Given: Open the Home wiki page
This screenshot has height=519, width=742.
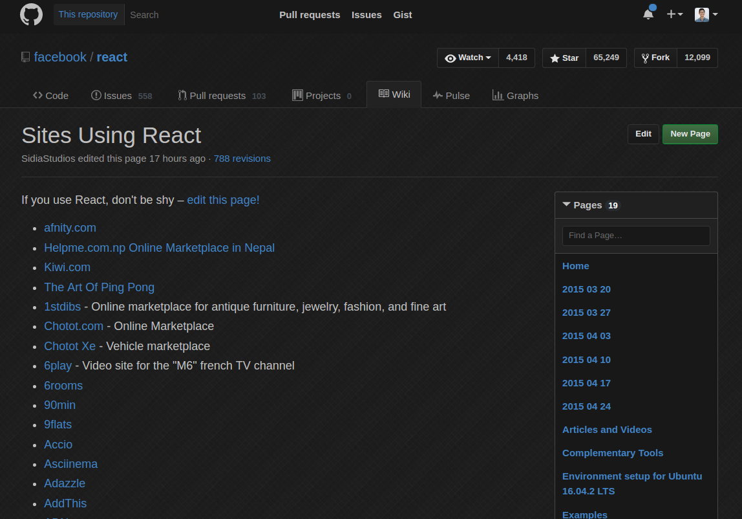Looking at the screenshot, I should click(x=575, y=267).
